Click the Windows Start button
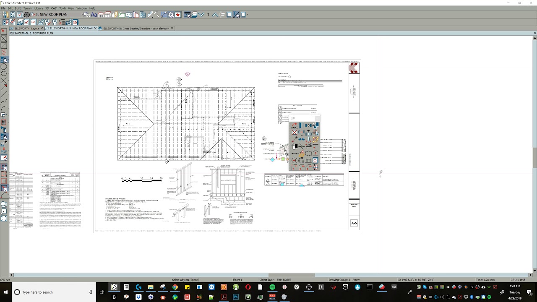The image size is (537, 302). (6, 292)
